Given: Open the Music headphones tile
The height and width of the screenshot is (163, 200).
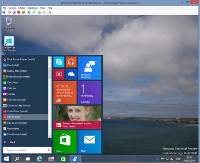Looking at the screenshot, I should pyautogui.click(x=71, y=62).
